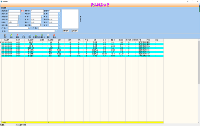
Task: Decrease the 库存下限 stepper value
Action: [x=41, y=26]
